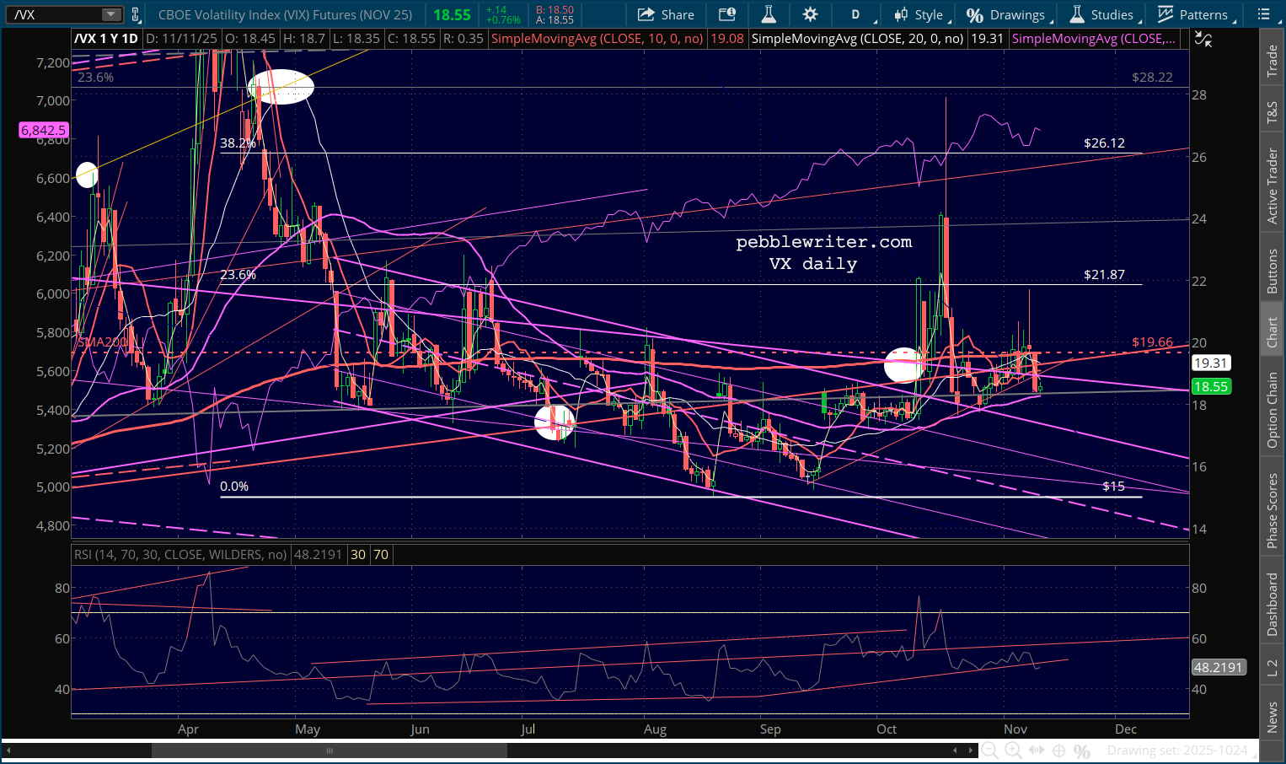
Task: Click the scrollbar left arrow at far left
Action: point(10,751)
